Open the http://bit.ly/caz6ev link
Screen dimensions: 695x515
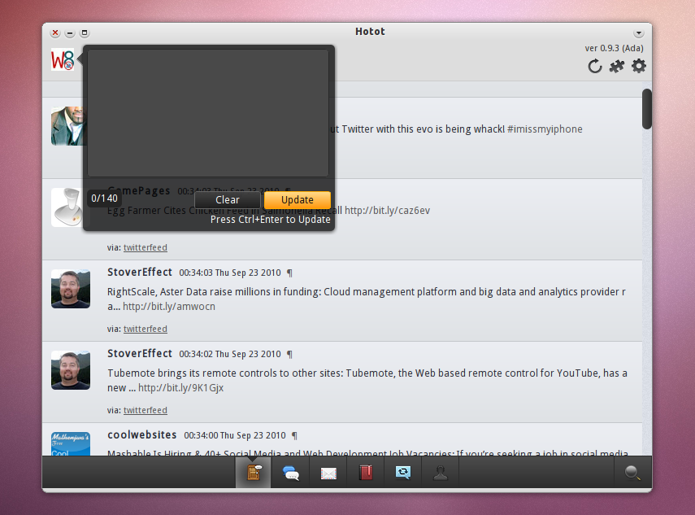pos(388,210)
